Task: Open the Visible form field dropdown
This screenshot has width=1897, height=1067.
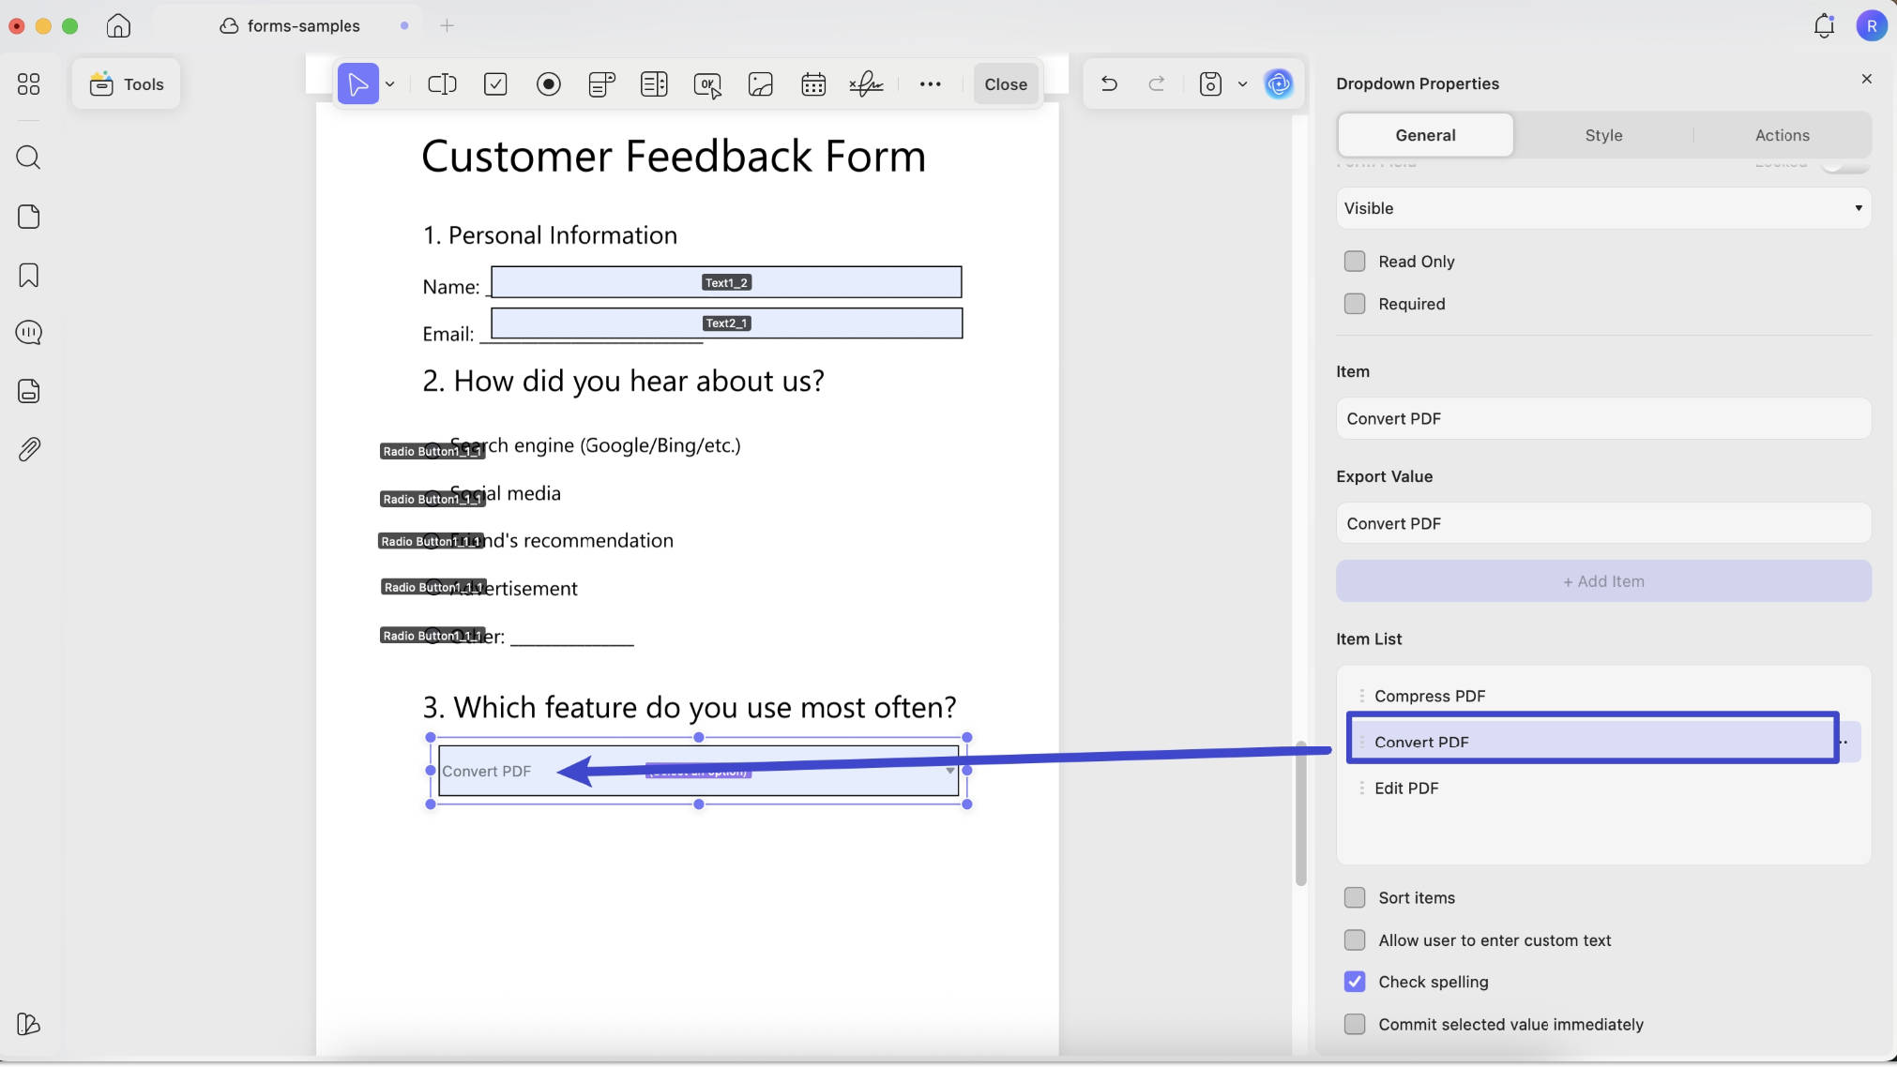Action: pyautogui.click(x=1603, y=208)
